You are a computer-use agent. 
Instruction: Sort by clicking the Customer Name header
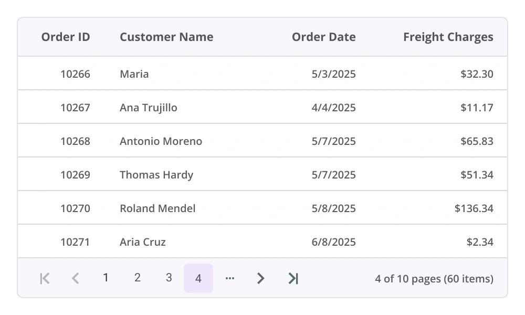tap(166, 37)
